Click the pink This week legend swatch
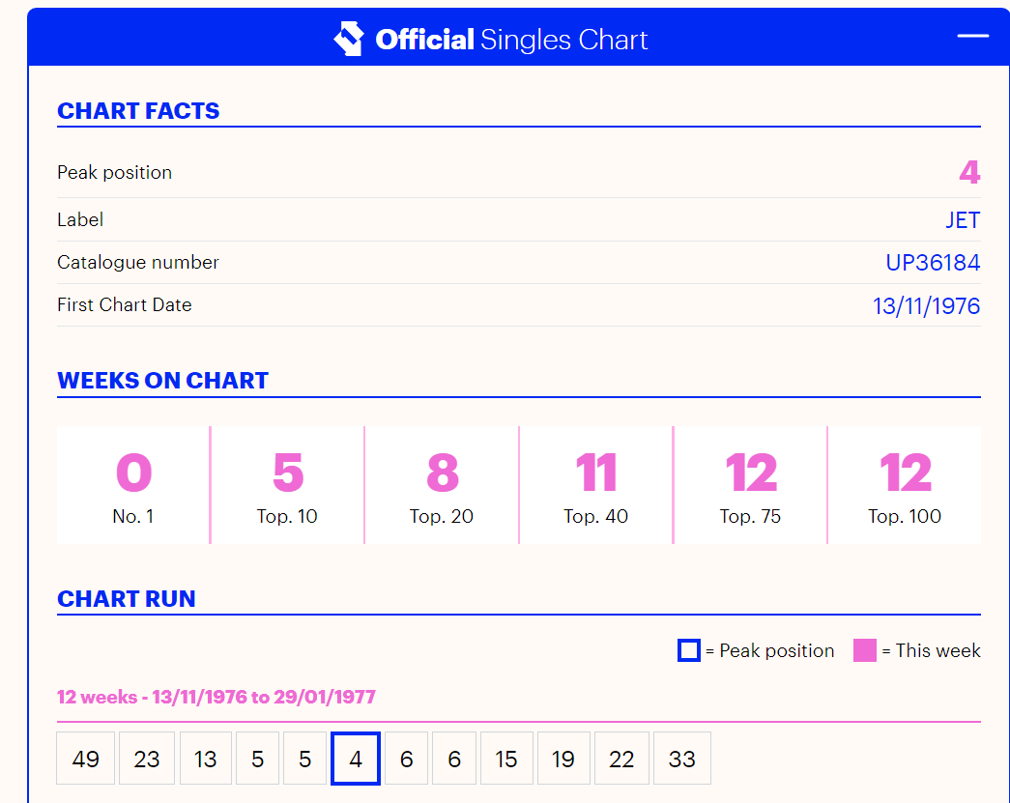 (864, 650)
